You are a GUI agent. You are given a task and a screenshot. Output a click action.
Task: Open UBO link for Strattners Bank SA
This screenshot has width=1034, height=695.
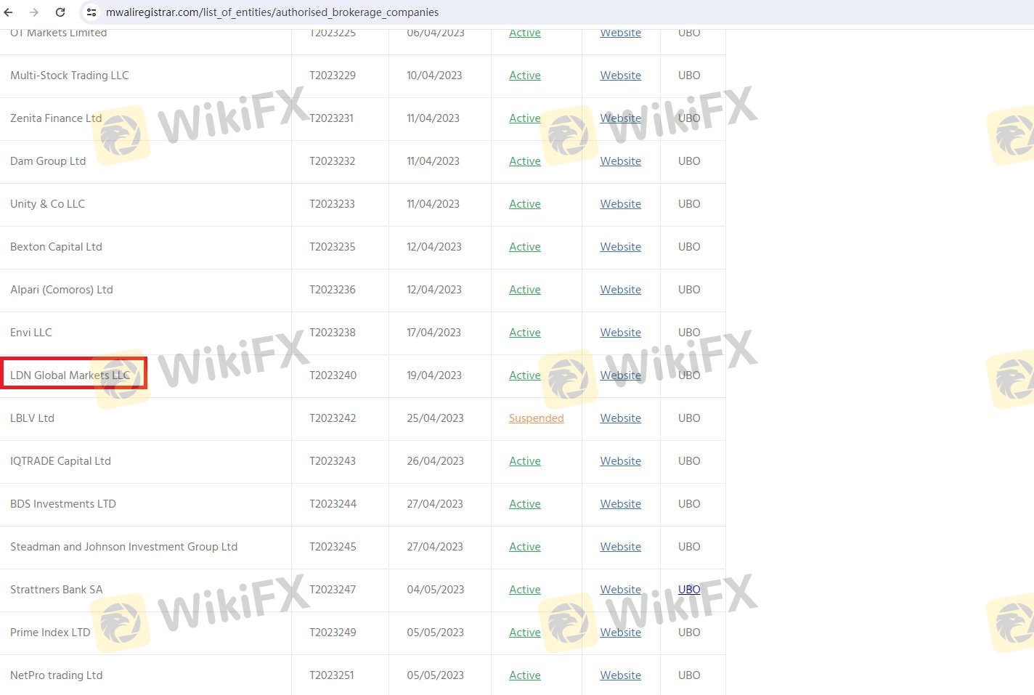pyautogui.click(x=689, y=590)
